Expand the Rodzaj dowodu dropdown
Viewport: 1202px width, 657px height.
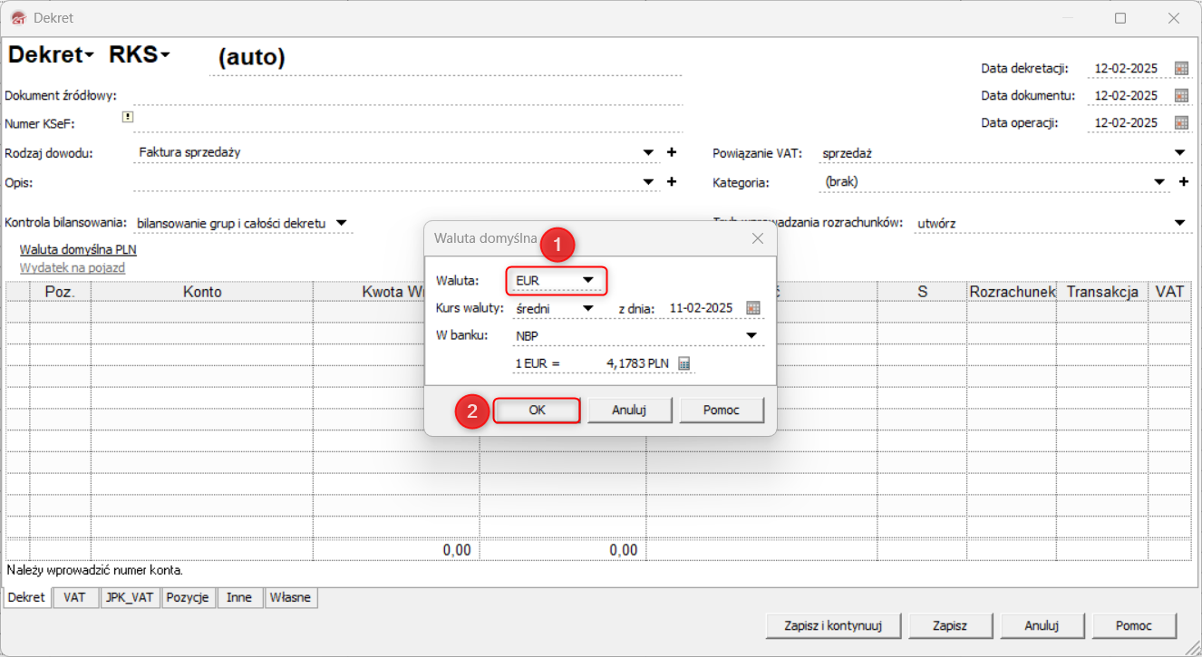pyautogui.click(x=648, y=152)
